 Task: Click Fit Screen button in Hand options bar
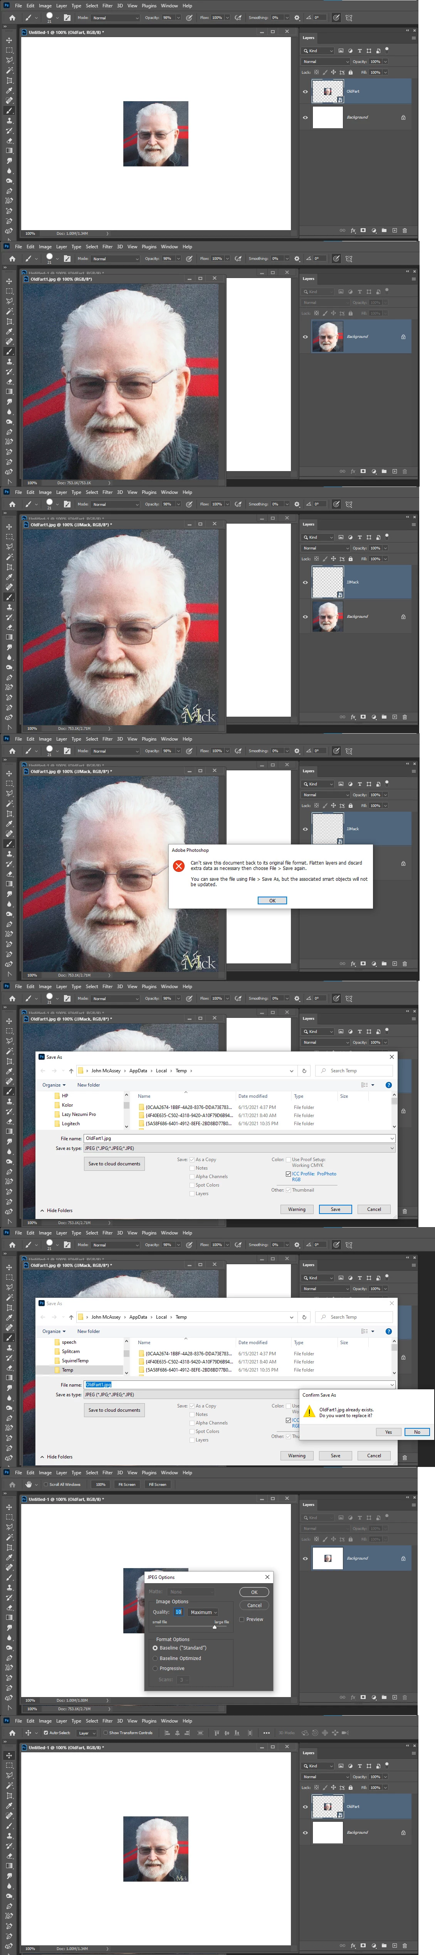tap(127, 1484)
